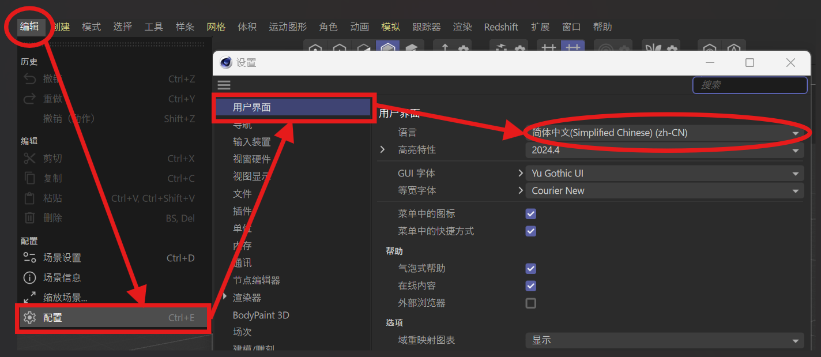Click the Paste clipboard icon beside 粘贴

(29, 198)
